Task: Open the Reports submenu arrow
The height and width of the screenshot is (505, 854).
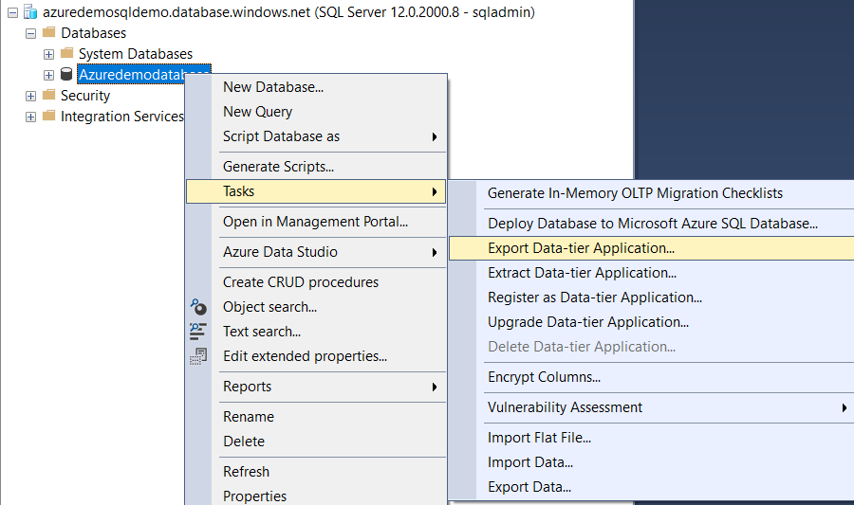Action: point(434,387)
